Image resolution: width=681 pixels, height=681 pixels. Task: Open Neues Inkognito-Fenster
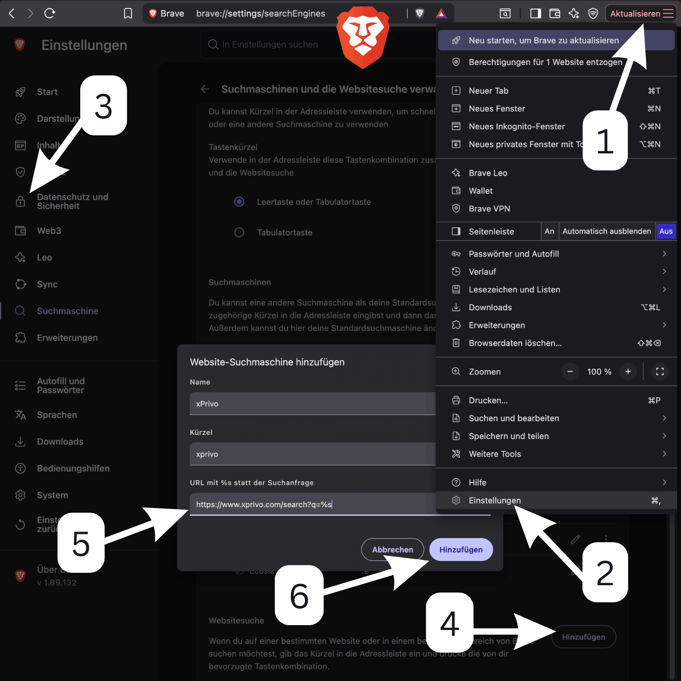click(x=556, y=126)
